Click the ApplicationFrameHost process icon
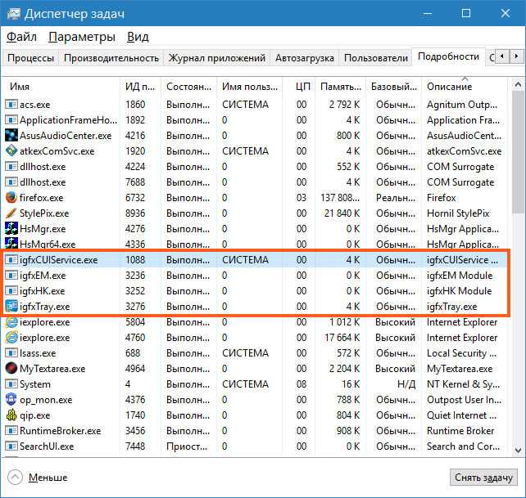Image resolution: width=526 pixels, height=498 pixels. click(x=11, y=120)
